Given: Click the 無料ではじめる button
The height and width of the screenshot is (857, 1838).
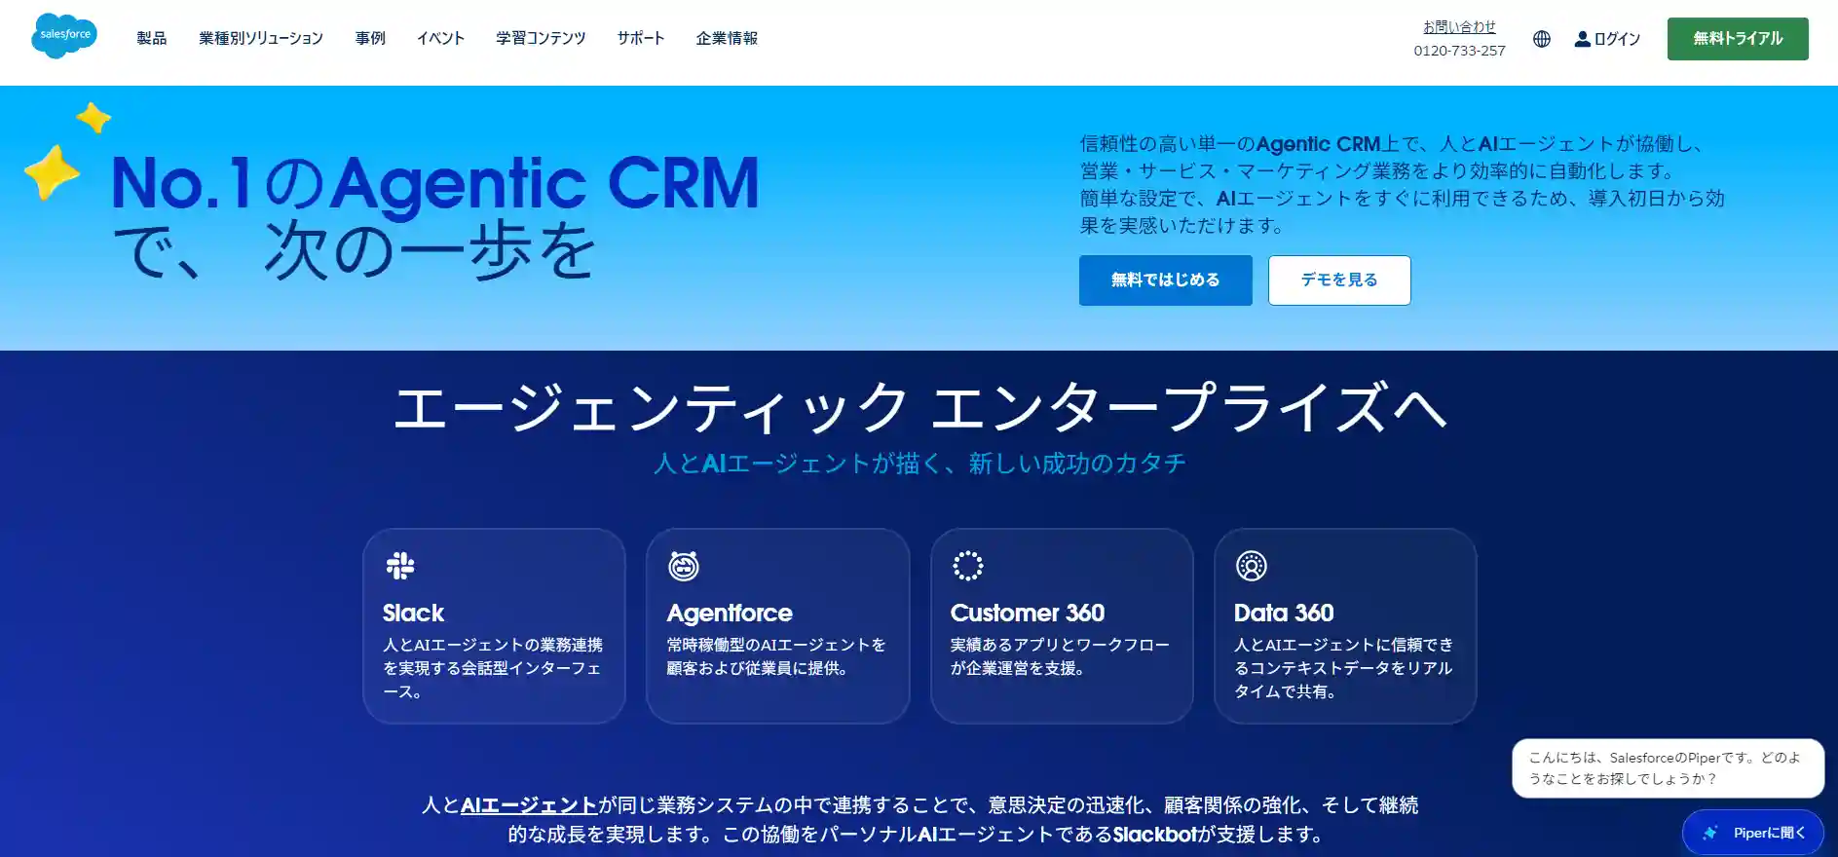Looking at the screenshot, I should [1166, 280].
